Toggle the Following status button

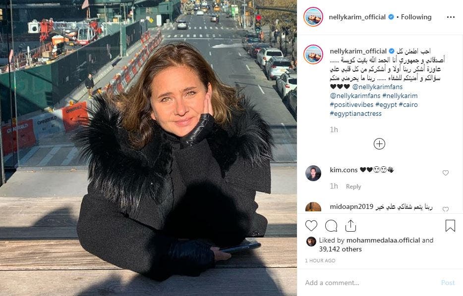416,17
